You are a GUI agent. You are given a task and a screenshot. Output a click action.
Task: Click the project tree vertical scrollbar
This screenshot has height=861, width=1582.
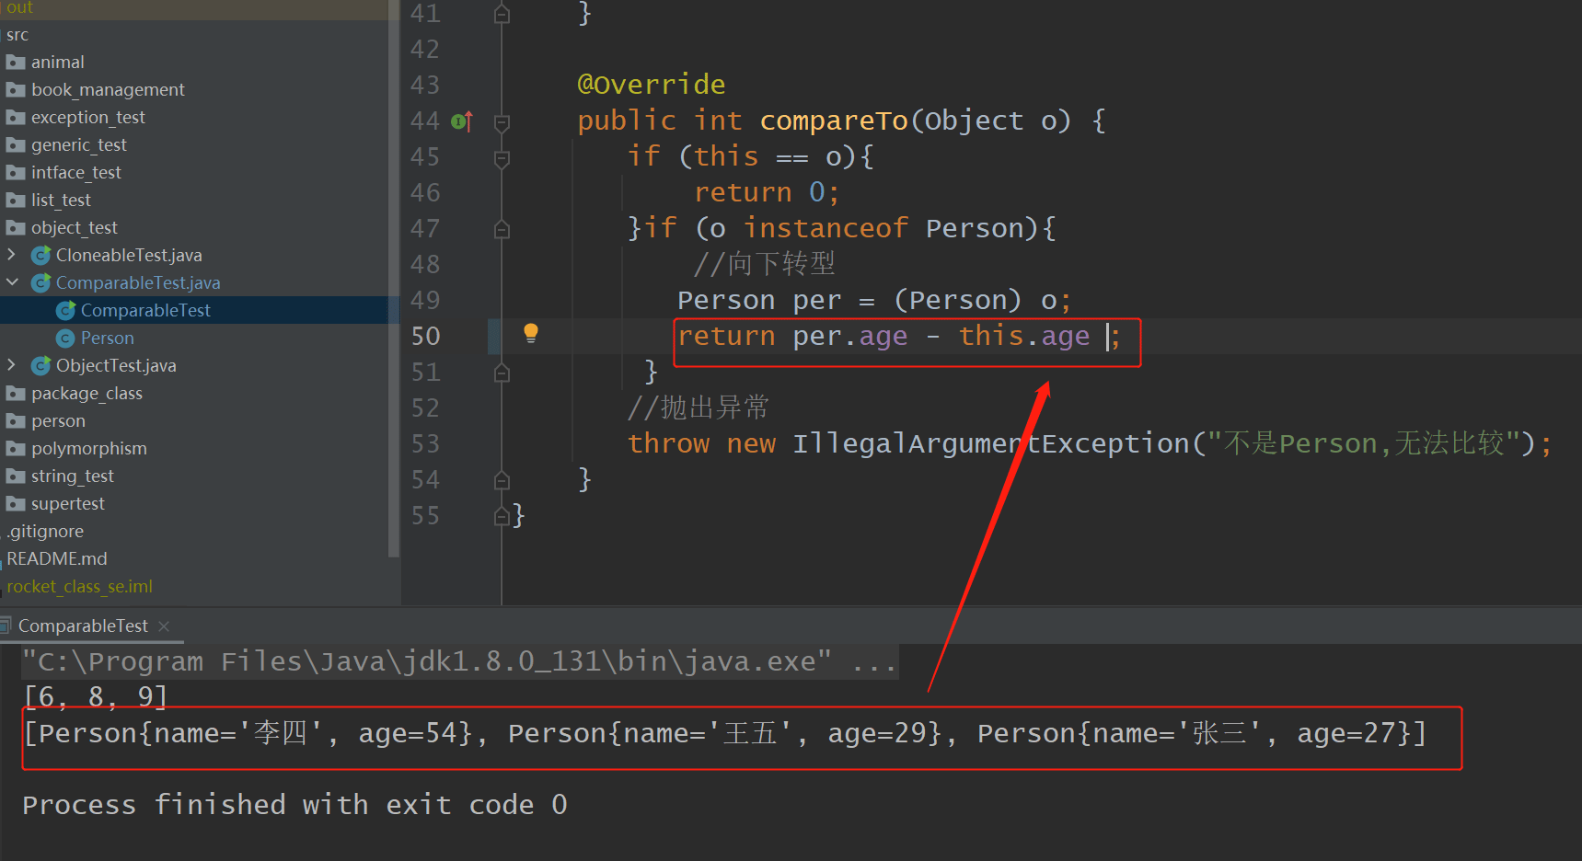(x=394, y=278)
